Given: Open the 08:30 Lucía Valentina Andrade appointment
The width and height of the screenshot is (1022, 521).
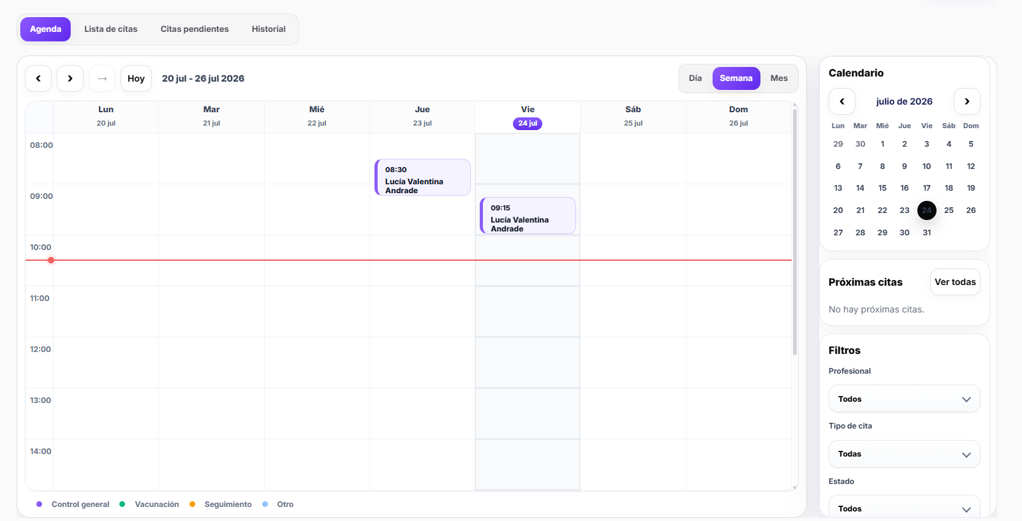Looking at the screenshot, I should coord(422,177).
